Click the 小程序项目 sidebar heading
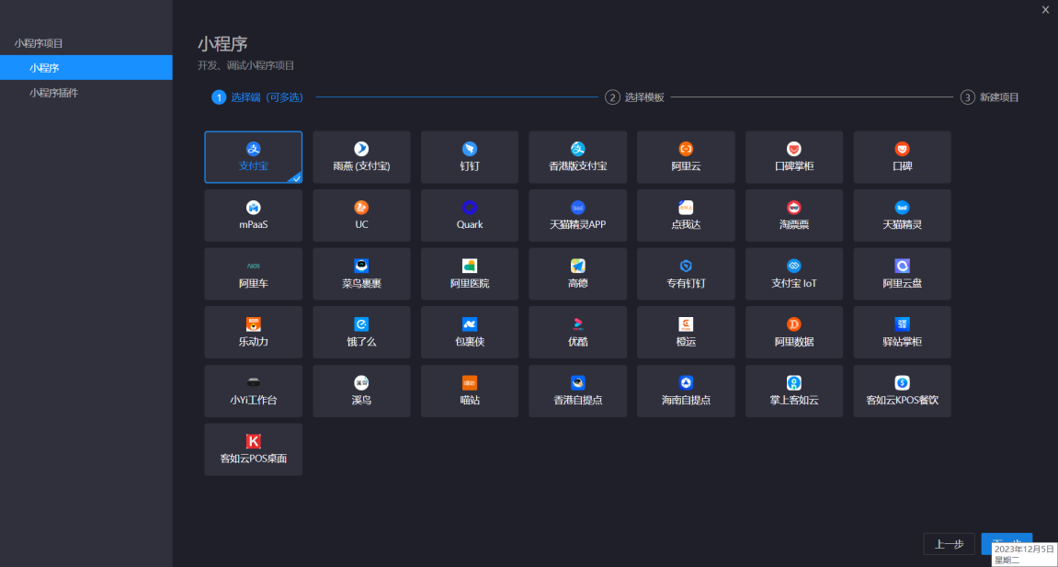The width and height of the screenshot is (1058, 567). point(39,43)
